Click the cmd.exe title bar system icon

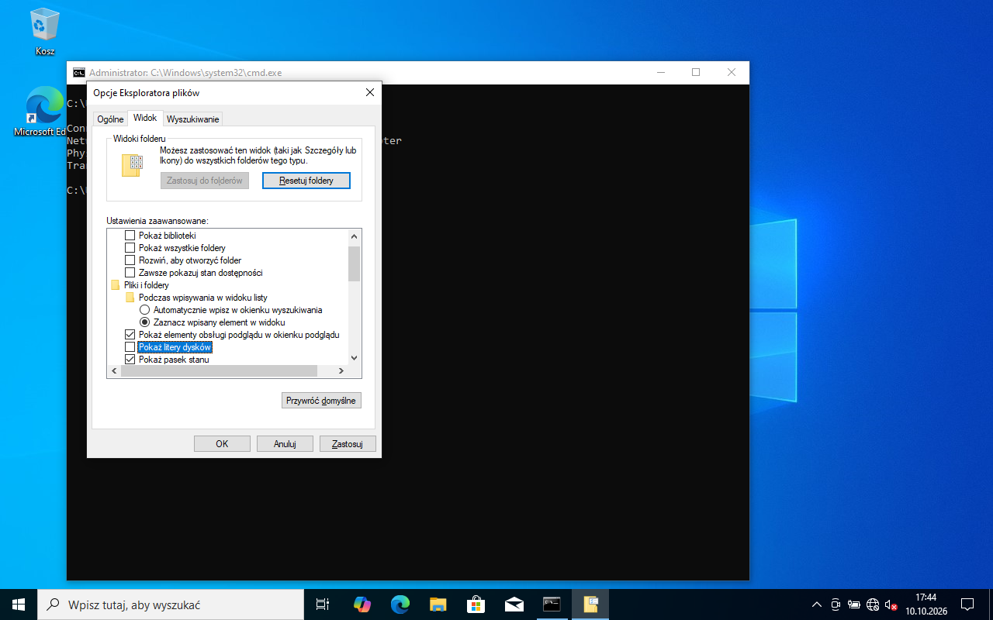[x=79, y=73]
